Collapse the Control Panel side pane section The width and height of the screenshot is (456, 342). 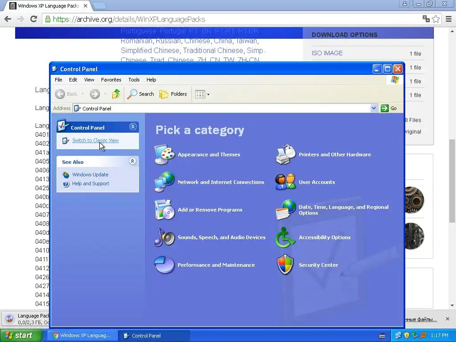[133, 127]
